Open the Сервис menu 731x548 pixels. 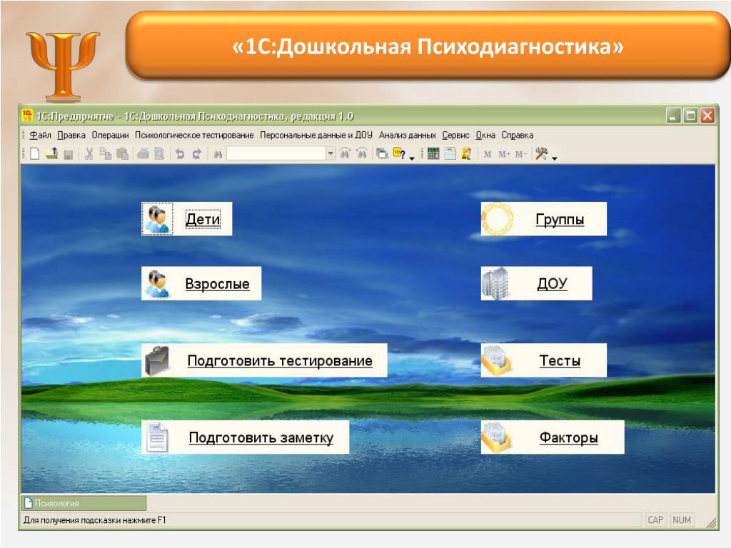[x=456, y=135]
